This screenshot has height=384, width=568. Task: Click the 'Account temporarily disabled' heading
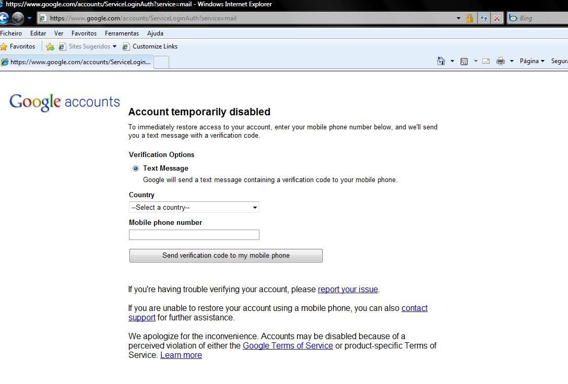click(x=199, y=112)
